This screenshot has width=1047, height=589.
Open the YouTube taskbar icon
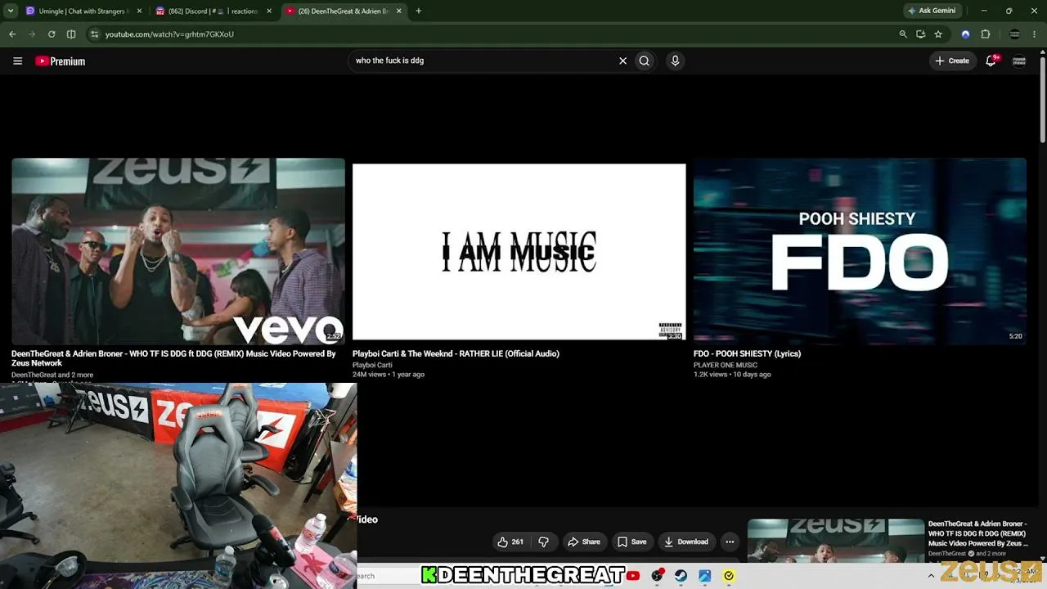click(633, 576)
